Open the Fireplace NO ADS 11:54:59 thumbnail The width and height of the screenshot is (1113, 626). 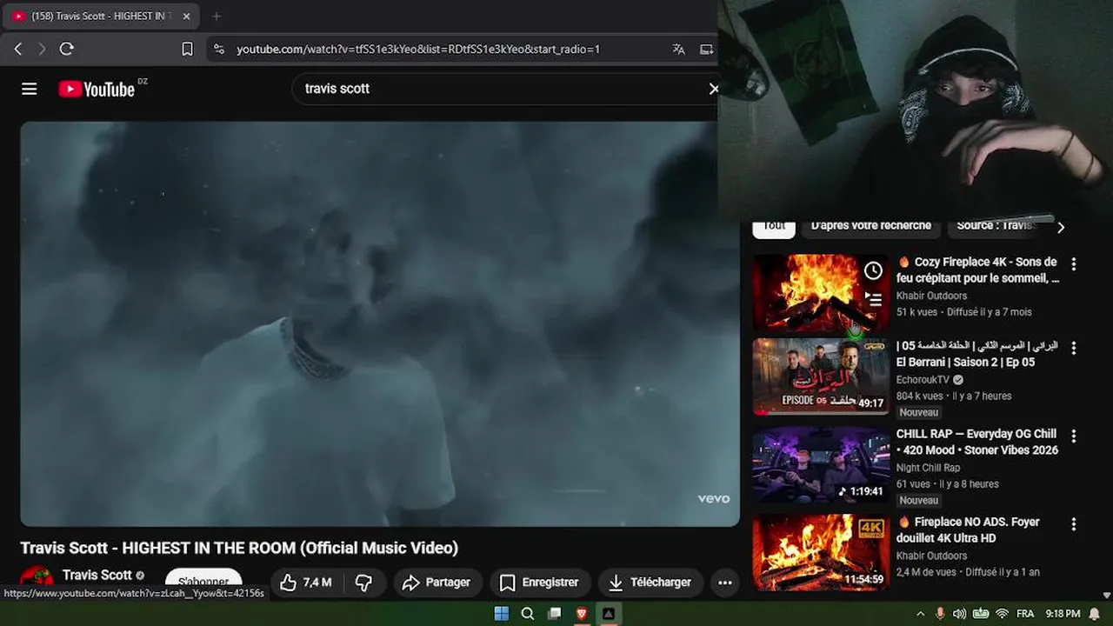(x=821, y=552)
